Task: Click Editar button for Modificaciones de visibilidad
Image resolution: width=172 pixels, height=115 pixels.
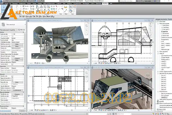Action: [17, 44]
